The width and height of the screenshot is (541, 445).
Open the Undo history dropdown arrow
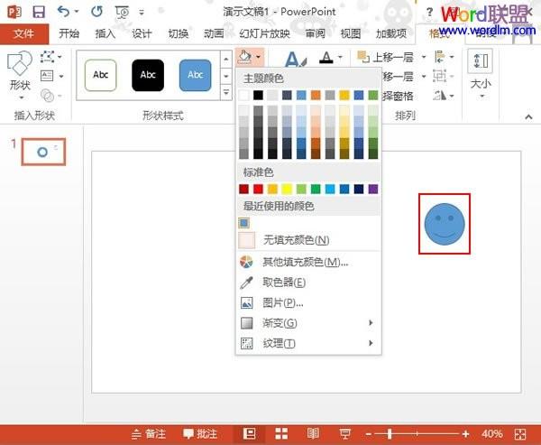tap(77, 12)
